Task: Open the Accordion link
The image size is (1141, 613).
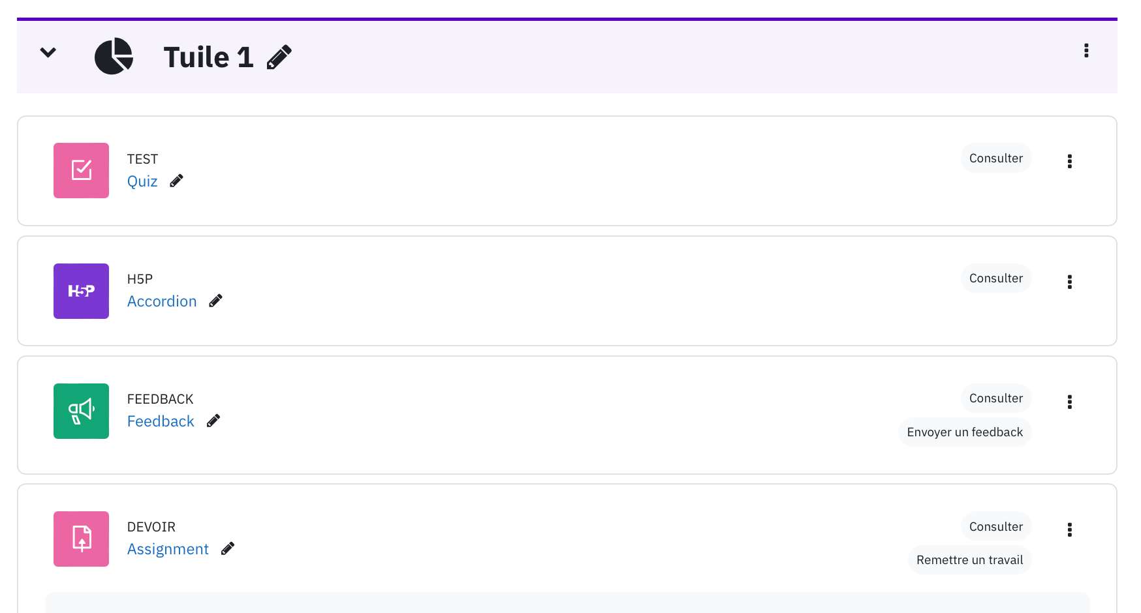Action: coord(162,301)
